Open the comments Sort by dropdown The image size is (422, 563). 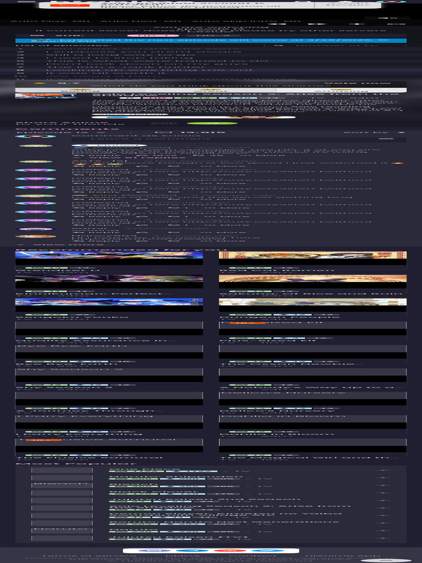373,132
